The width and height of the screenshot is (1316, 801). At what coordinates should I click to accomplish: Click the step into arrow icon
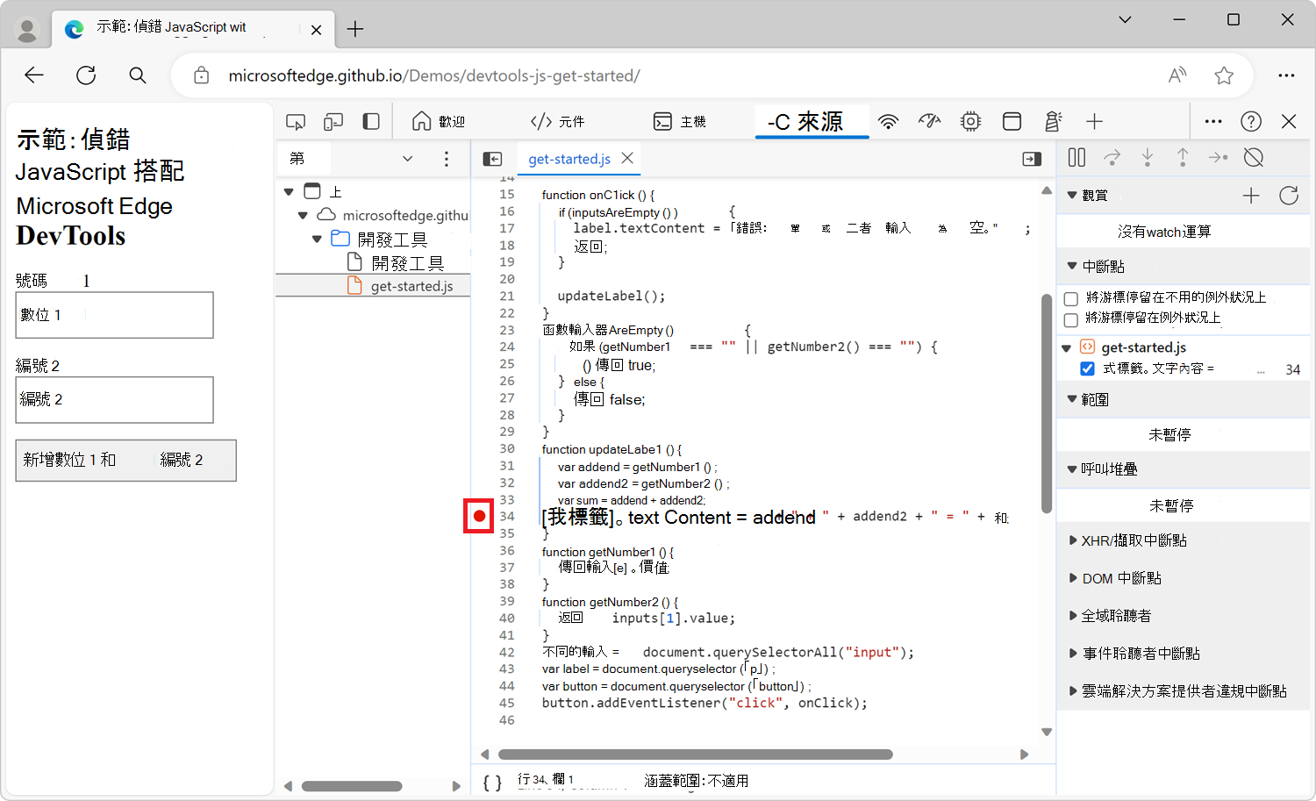[1148, 158]
